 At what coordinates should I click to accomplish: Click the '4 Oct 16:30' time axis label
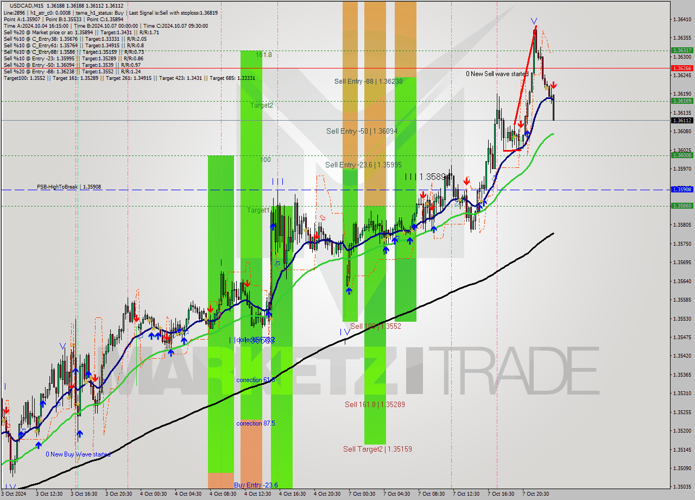click(292, 494)
